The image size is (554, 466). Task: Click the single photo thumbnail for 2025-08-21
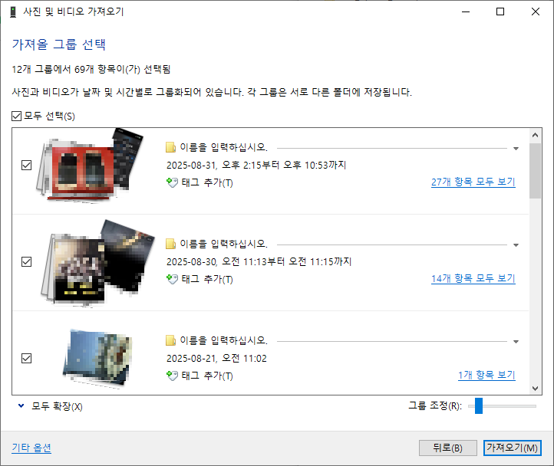[97, 359]
